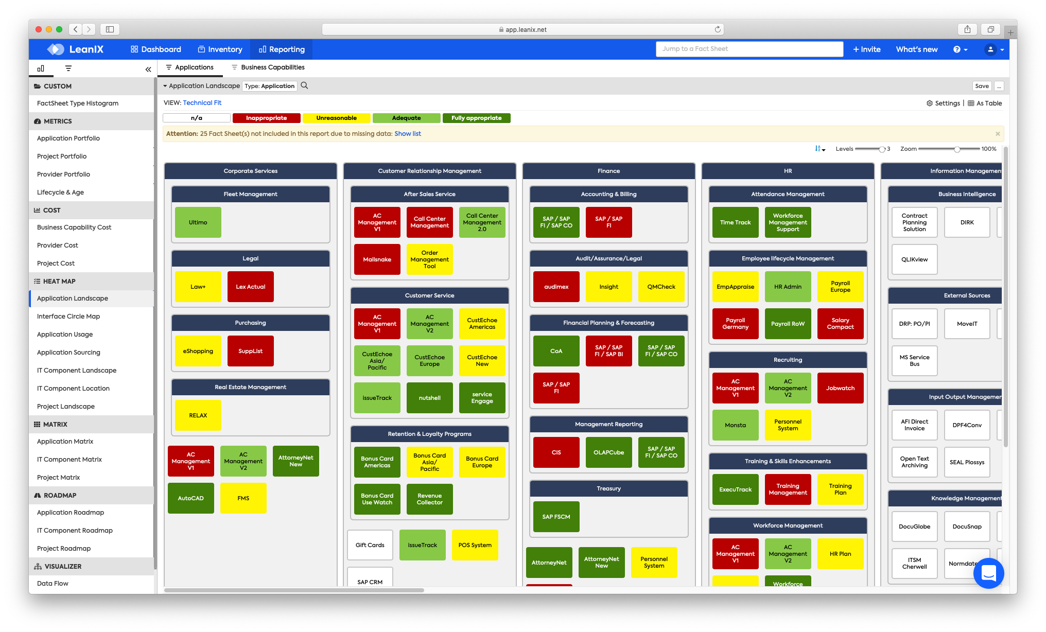Open the Reports panel icon in the left sidebar

click(x=41, y=68)
